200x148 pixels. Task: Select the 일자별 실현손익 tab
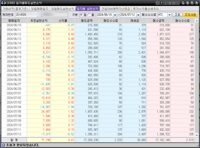87,9
